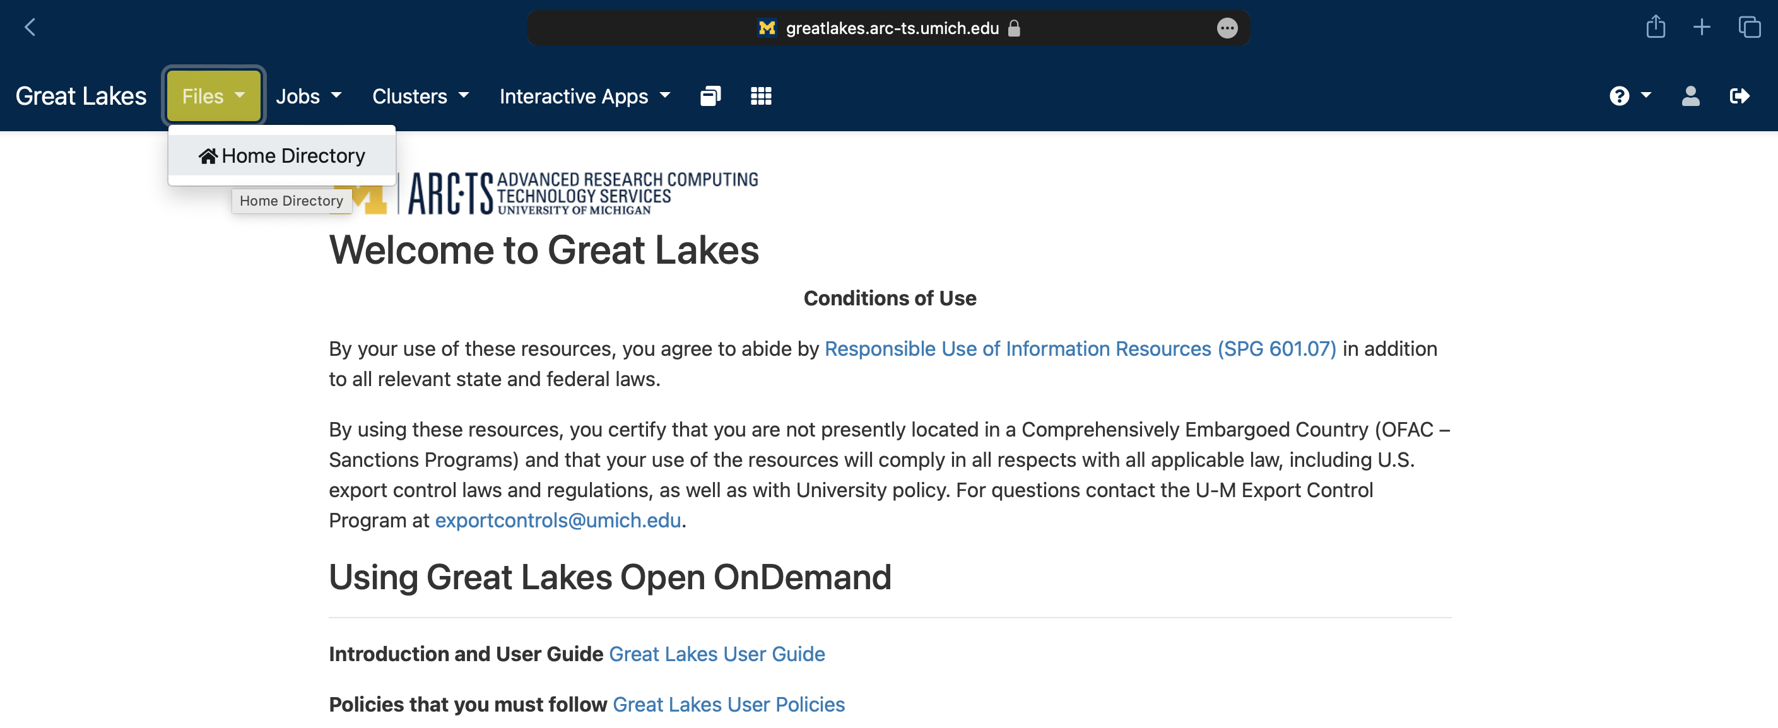Select Home Directory from Files menu
This screenshot has width=1778, height=728.
tap(281, 156)
